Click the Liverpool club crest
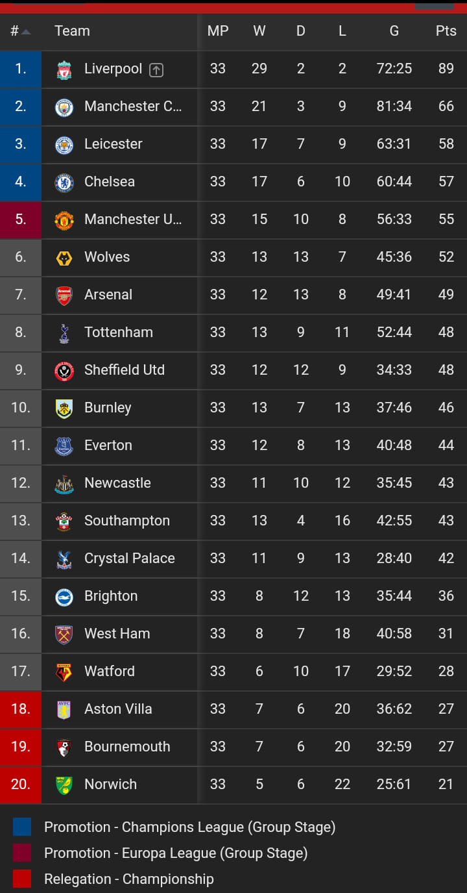Screen dimensions: 467x893 64,69
